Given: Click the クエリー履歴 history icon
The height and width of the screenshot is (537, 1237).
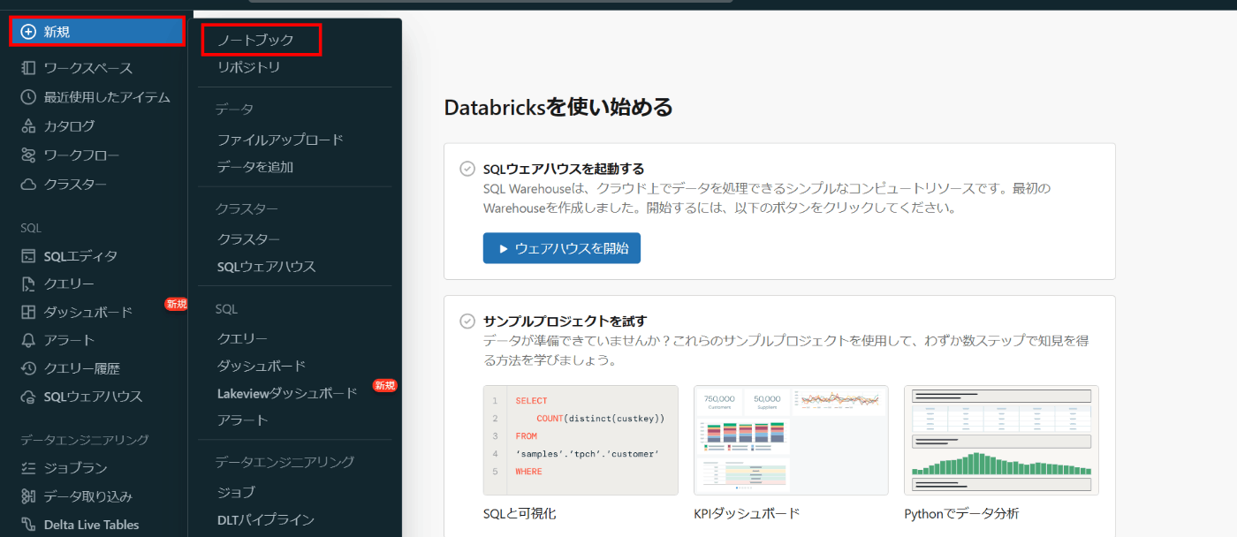Looking at the screenshot, I should (x=28, y=368).
